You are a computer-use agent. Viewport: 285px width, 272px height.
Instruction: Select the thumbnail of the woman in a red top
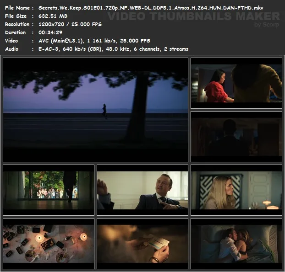pyautogui.click(x=236, y=83)
